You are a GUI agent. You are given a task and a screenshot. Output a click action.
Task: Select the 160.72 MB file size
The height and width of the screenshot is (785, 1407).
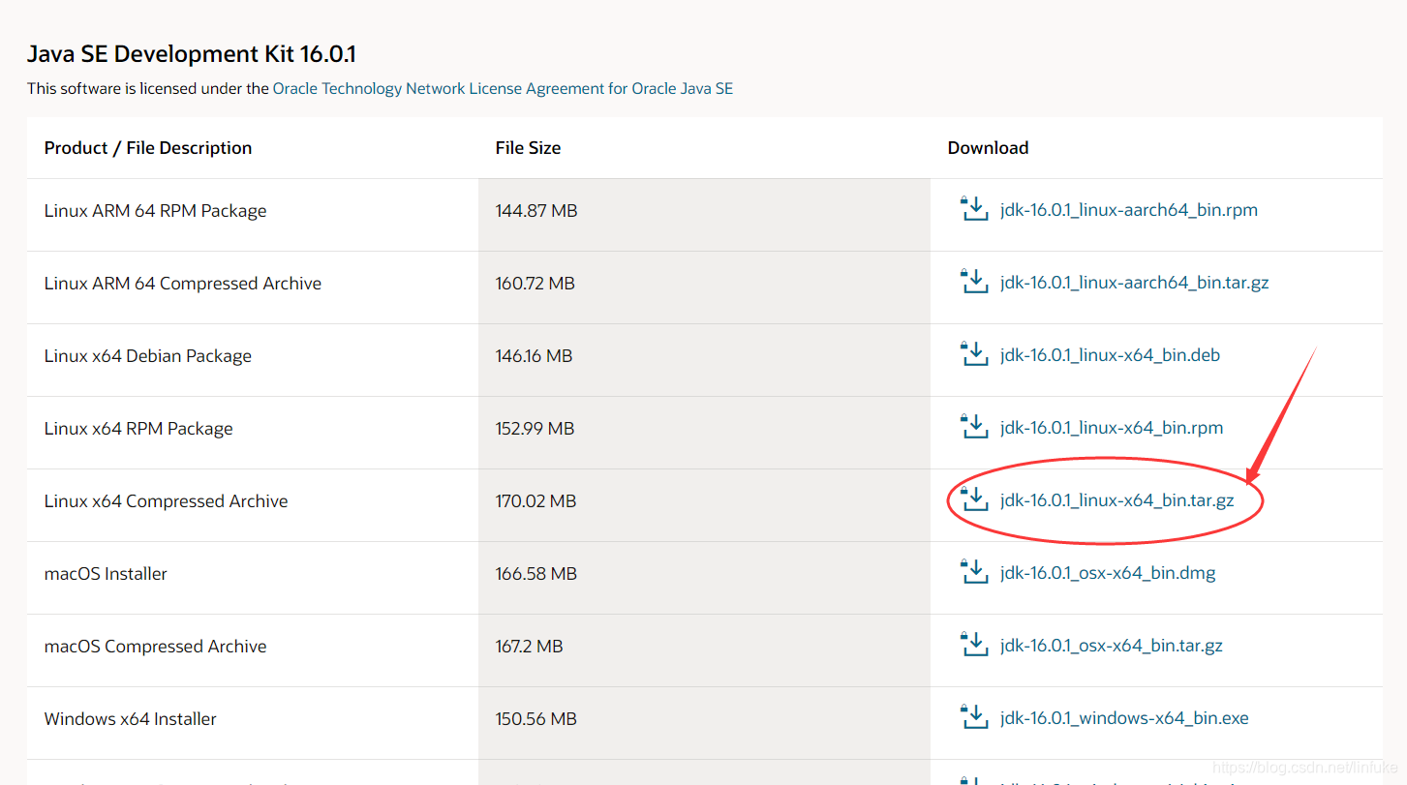(x=535, y=284)
